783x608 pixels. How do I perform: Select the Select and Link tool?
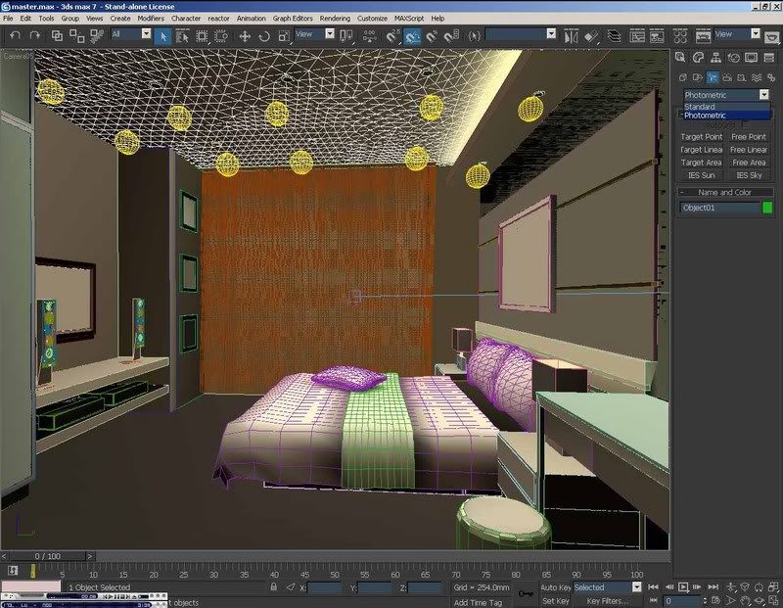57,35
